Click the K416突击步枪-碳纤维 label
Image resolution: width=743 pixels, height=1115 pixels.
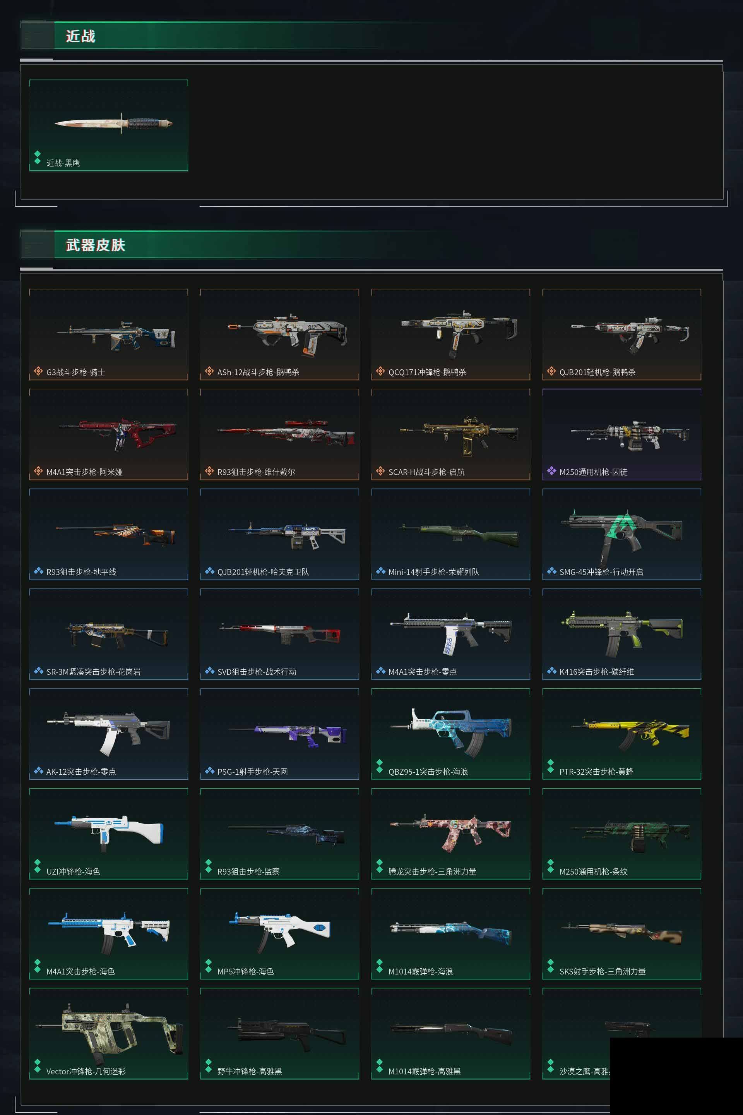click(597, 671)
